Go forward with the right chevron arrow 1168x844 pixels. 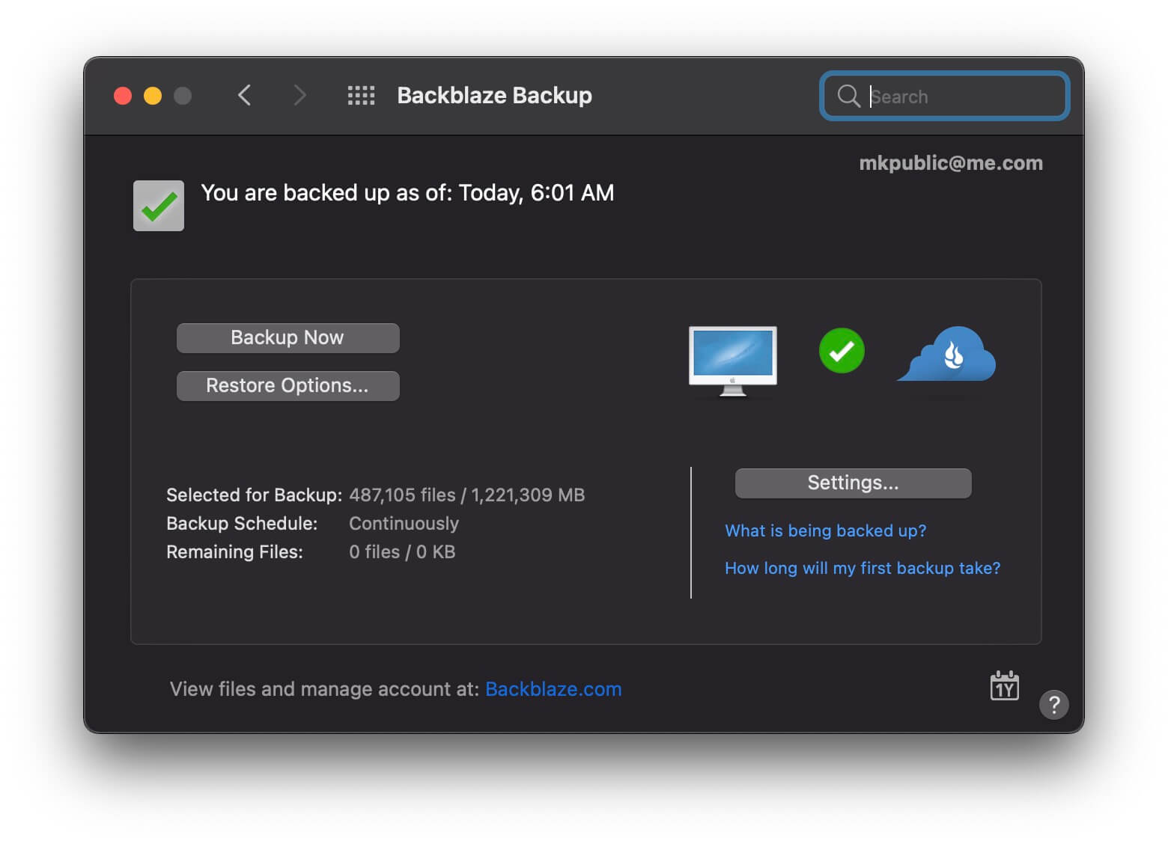click(x=299, y=96)
